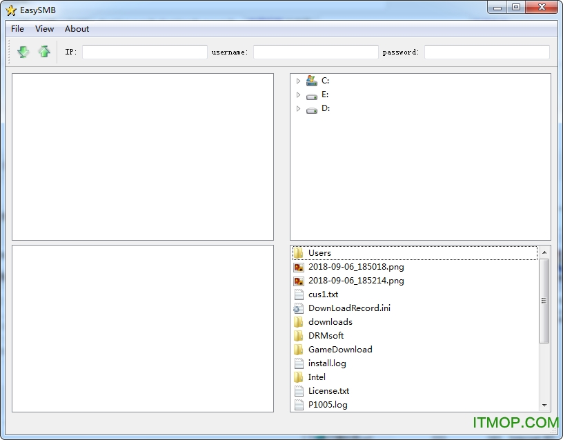This screenshot has height=440, width=563.
Task: Click the green download arrow icon
Action: [x=23, y=52]
